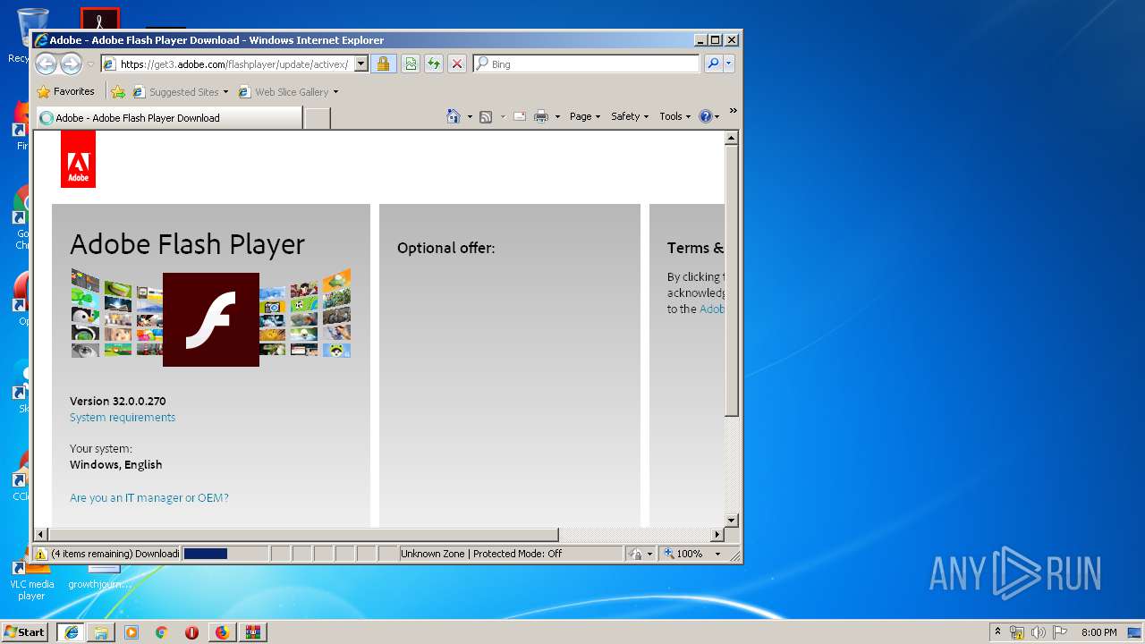This screenshot has height=644, width=1145.
Task: Click horizontal scrollbar right arrow
Action: [717, 535]
